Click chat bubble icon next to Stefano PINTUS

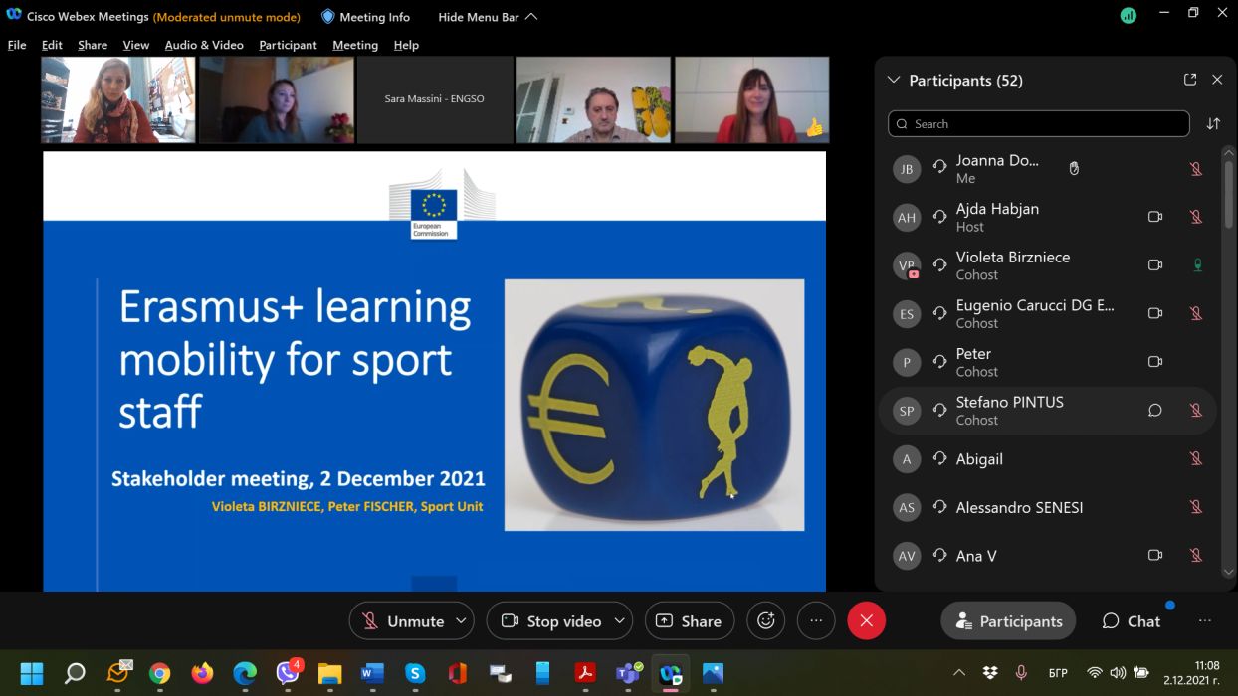coord(1155,411)
